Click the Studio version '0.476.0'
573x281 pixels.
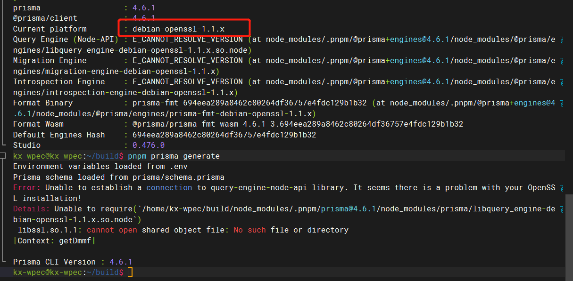click(x=149, y=145)
